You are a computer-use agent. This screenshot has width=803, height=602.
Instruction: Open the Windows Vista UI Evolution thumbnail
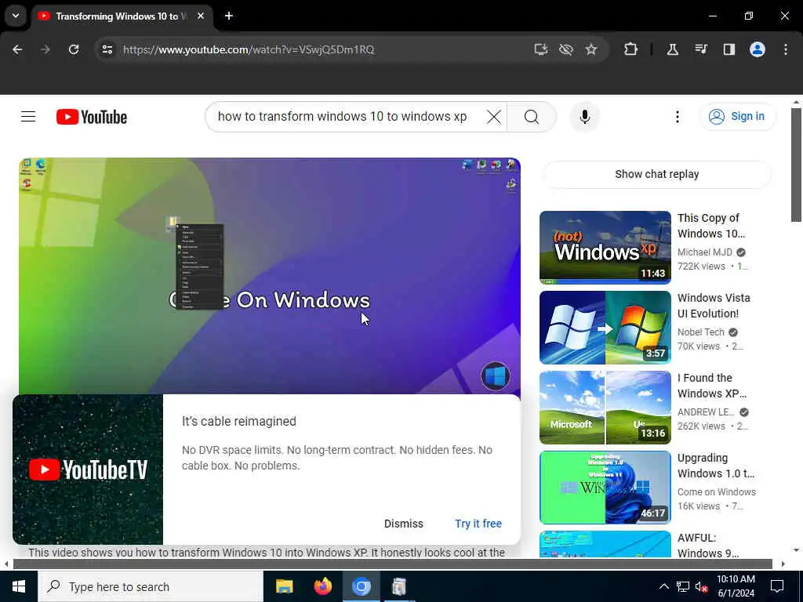point(605,328)
